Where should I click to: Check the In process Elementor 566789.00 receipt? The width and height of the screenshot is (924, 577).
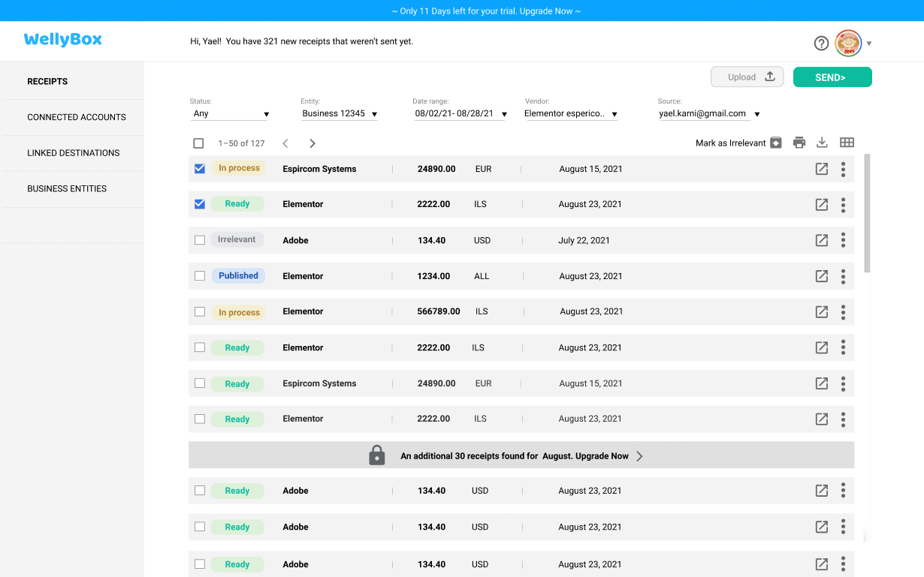(199, 311)
